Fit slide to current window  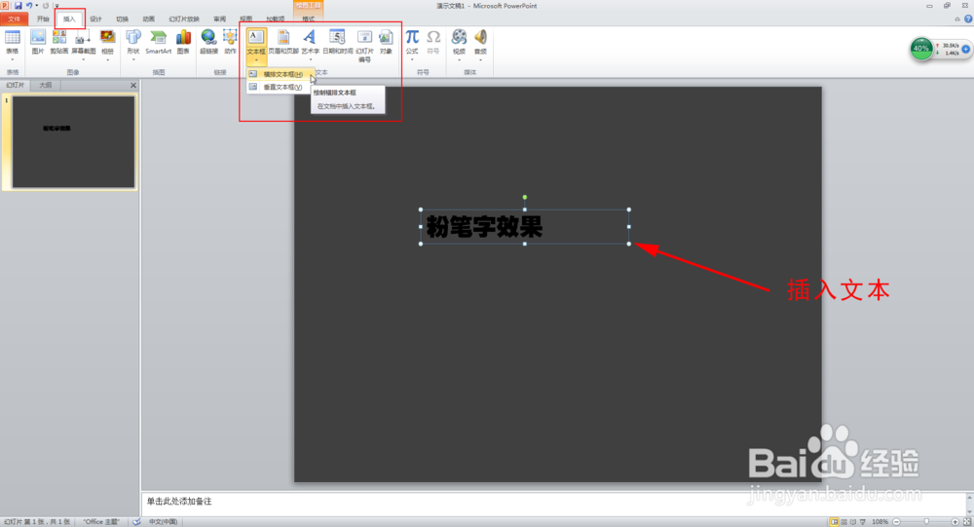click(967, 522)
